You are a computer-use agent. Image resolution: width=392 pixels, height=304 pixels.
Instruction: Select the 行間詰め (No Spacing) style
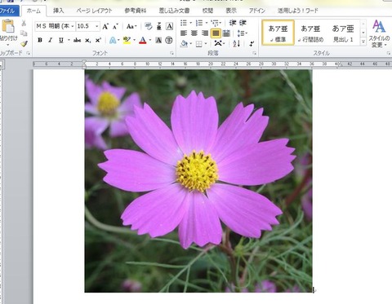310,33
